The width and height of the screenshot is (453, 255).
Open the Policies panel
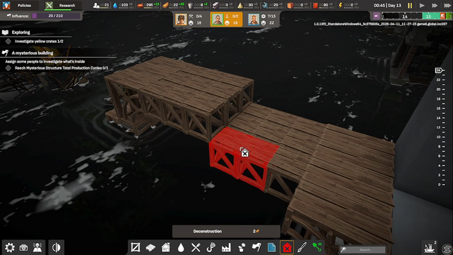[x=19, y=5]
